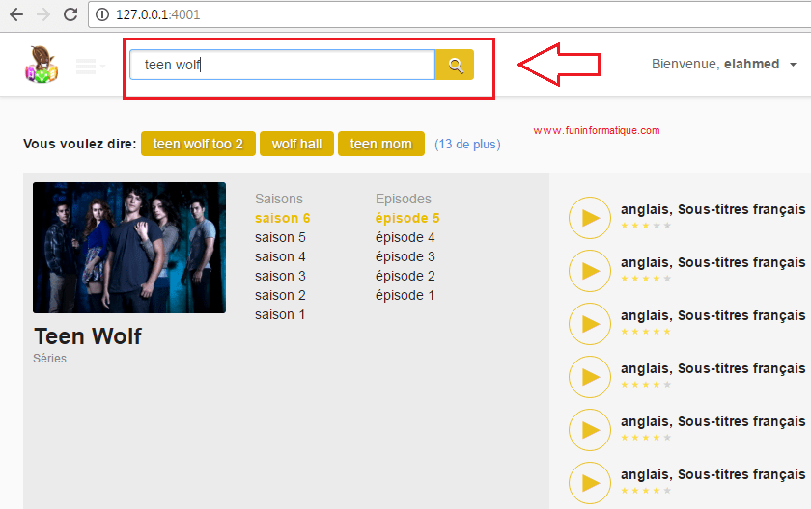Image resolution: width=811 pixels, height=509 pixels.
Task: Click the yellow search magnifier button
Action: coord(455,65)
